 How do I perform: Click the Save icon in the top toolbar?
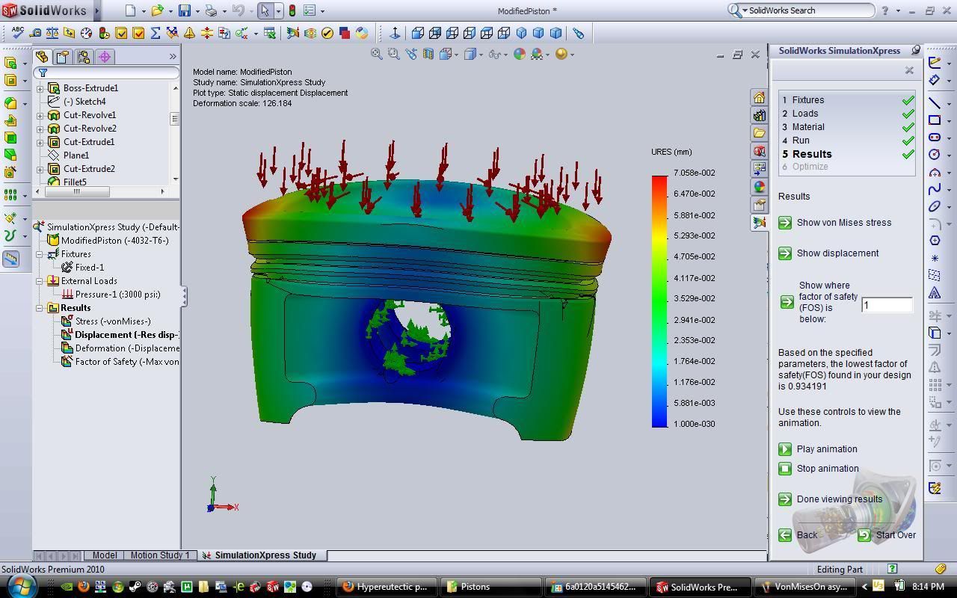tap(184, 11)
